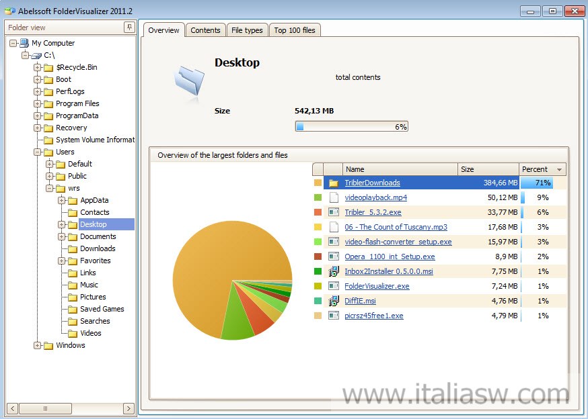Click the exe icon beside Opera_1100_int_Setup.exe
The width and height of the screenshot is (588, 419).
click(x=334, y=257)
